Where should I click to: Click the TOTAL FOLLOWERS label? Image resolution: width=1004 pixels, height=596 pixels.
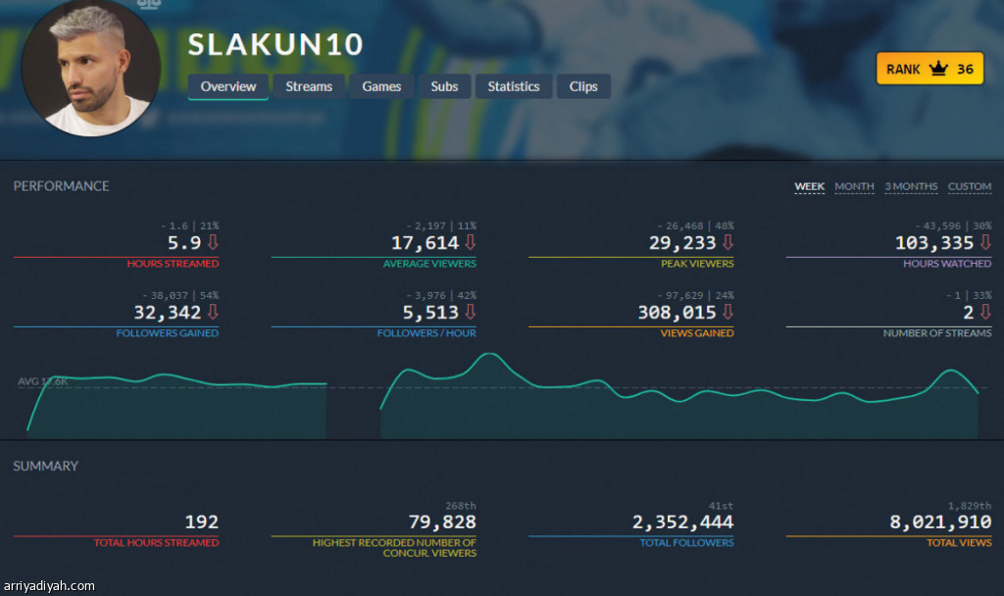[x=686, y=543]
